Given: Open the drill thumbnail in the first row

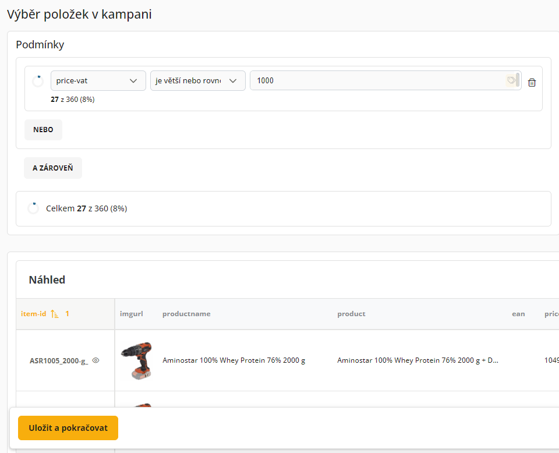Looking at the screenshot, I should pyautogui.click(x=136, y=360).
